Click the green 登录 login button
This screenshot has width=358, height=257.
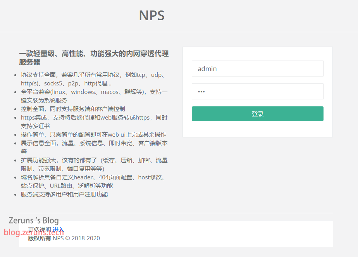[x=258, y=114]
